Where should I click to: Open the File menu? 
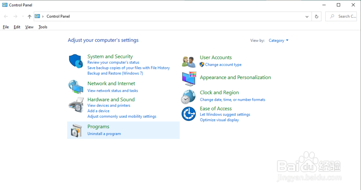6,27
